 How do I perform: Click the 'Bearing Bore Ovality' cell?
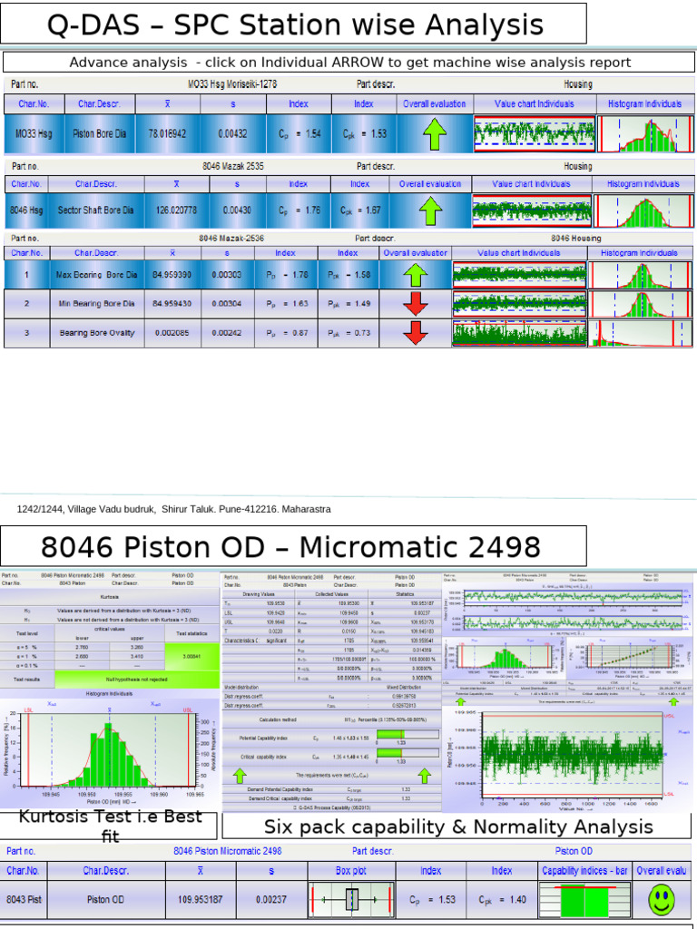96,333
